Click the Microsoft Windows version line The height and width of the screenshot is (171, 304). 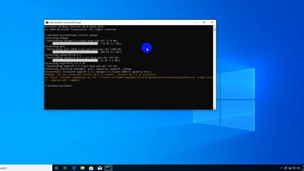[x=74, y=27]
